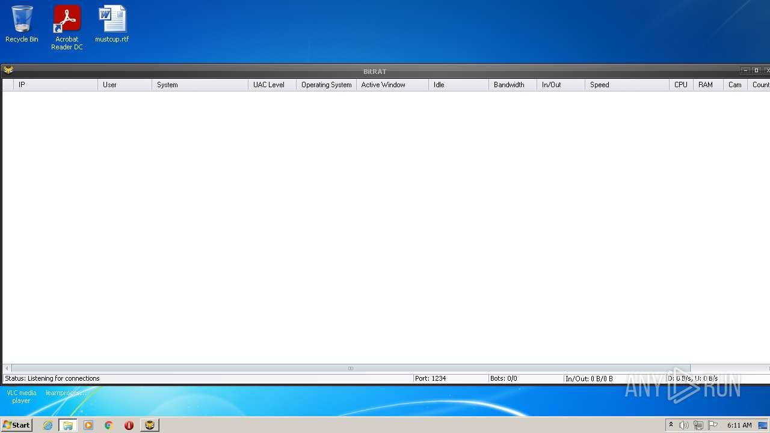Viewport: 770px width, 433px height.
Task: Select VLC media player desktop shortcut
Action: click(22, 396)
